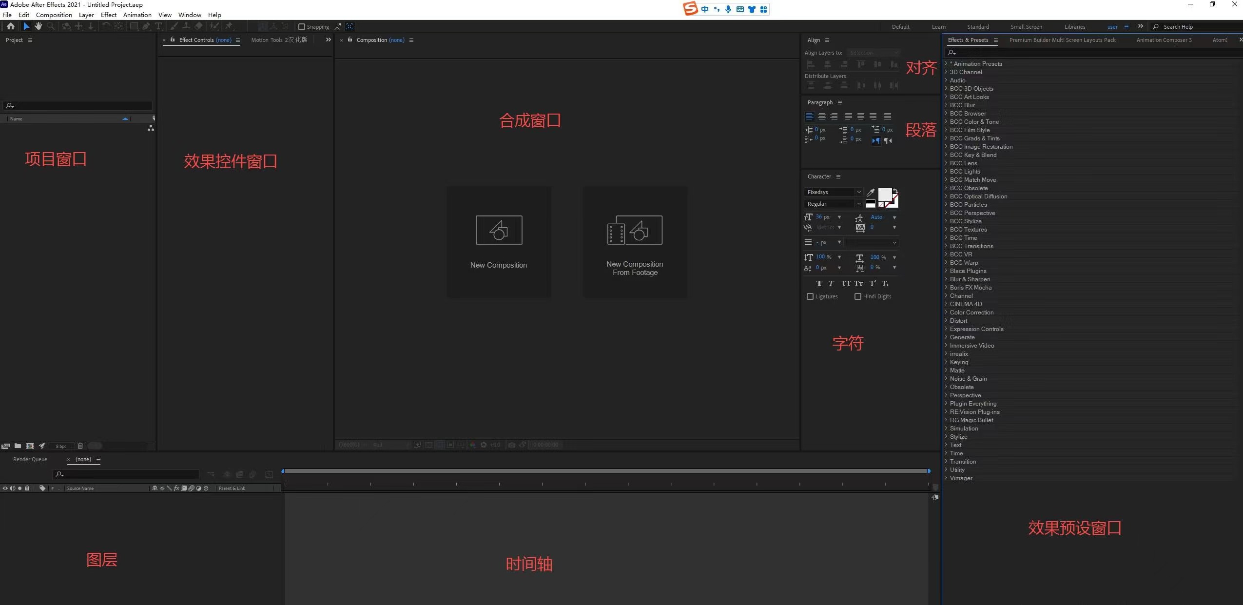The image size is (1243, 605).
Task: Click the Interpret Footage icon in Project panel
Action: click(x=5, y=446)
